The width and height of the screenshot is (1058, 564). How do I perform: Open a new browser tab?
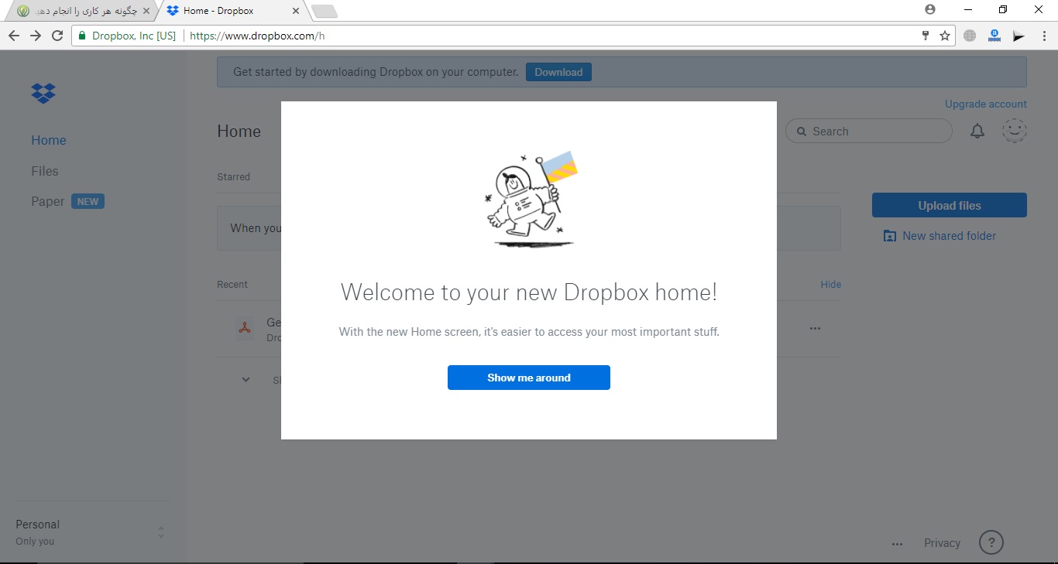point(324,11)
